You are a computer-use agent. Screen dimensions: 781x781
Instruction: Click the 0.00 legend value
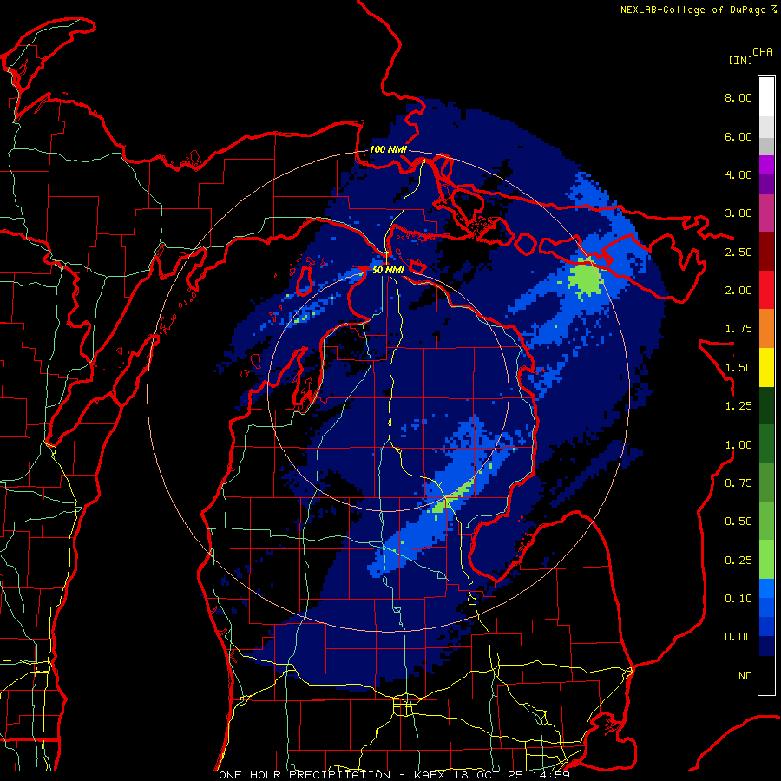pyautogui.click(x=738, y=637)
